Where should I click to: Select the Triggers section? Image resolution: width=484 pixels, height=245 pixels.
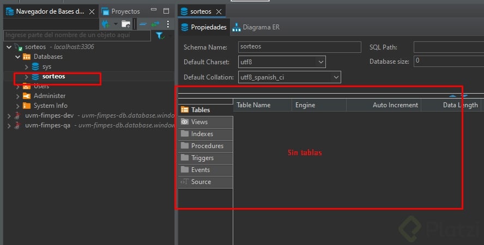click(x=202, y=158)
